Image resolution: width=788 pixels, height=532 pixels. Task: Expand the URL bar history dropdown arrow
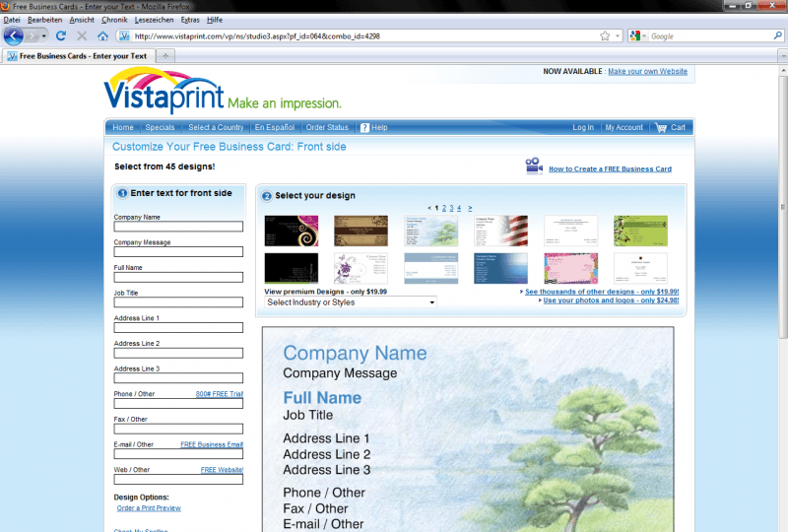tap(618, 36)
